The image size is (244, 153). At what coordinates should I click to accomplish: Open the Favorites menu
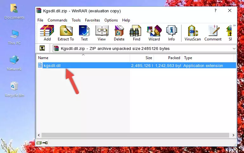(x=92, y=20)
